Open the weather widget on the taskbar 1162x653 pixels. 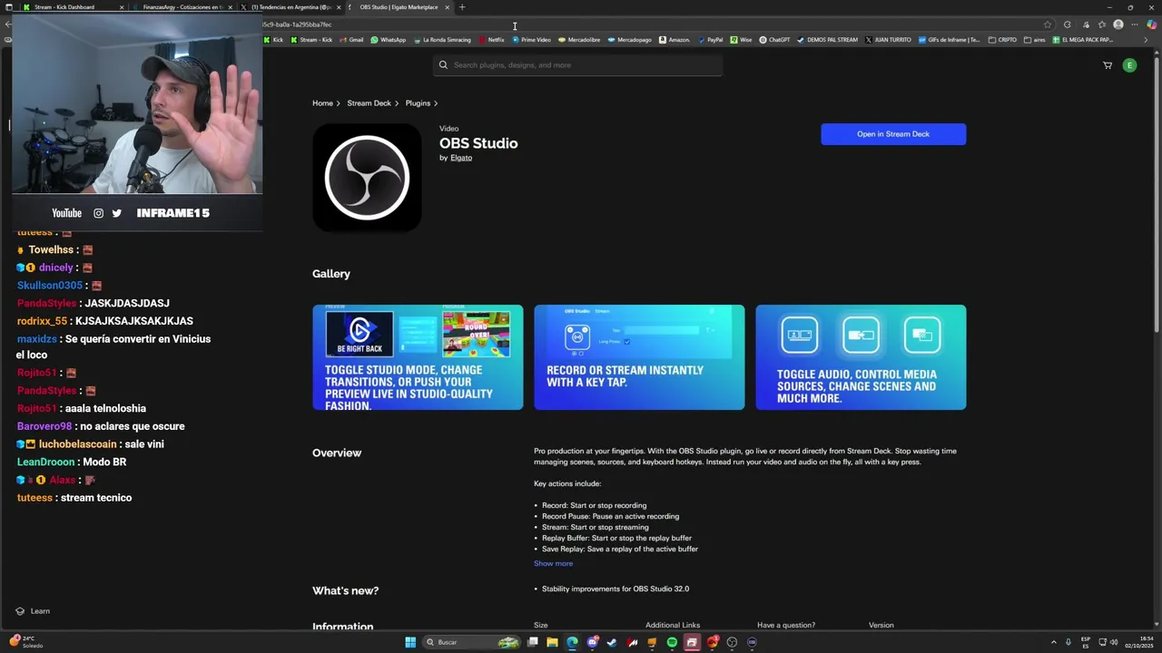25,642
